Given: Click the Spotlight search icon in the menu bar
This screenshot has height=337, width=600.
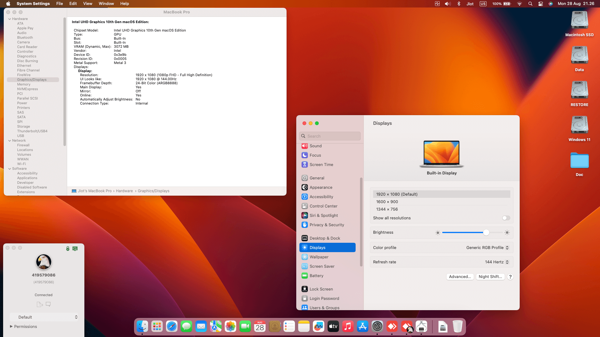Looking at the screenshot, I should coord(529,4).
